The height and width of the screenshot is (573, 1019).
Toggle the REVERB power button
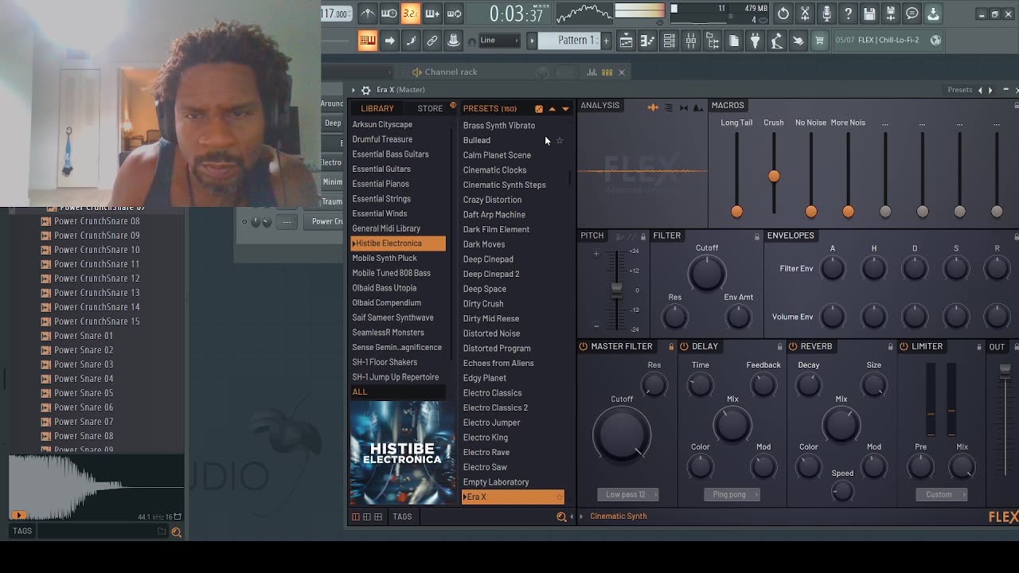tap(792, 347)
